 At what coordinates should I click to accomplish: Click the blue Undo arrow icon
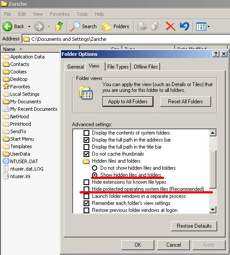coord(185,26)
